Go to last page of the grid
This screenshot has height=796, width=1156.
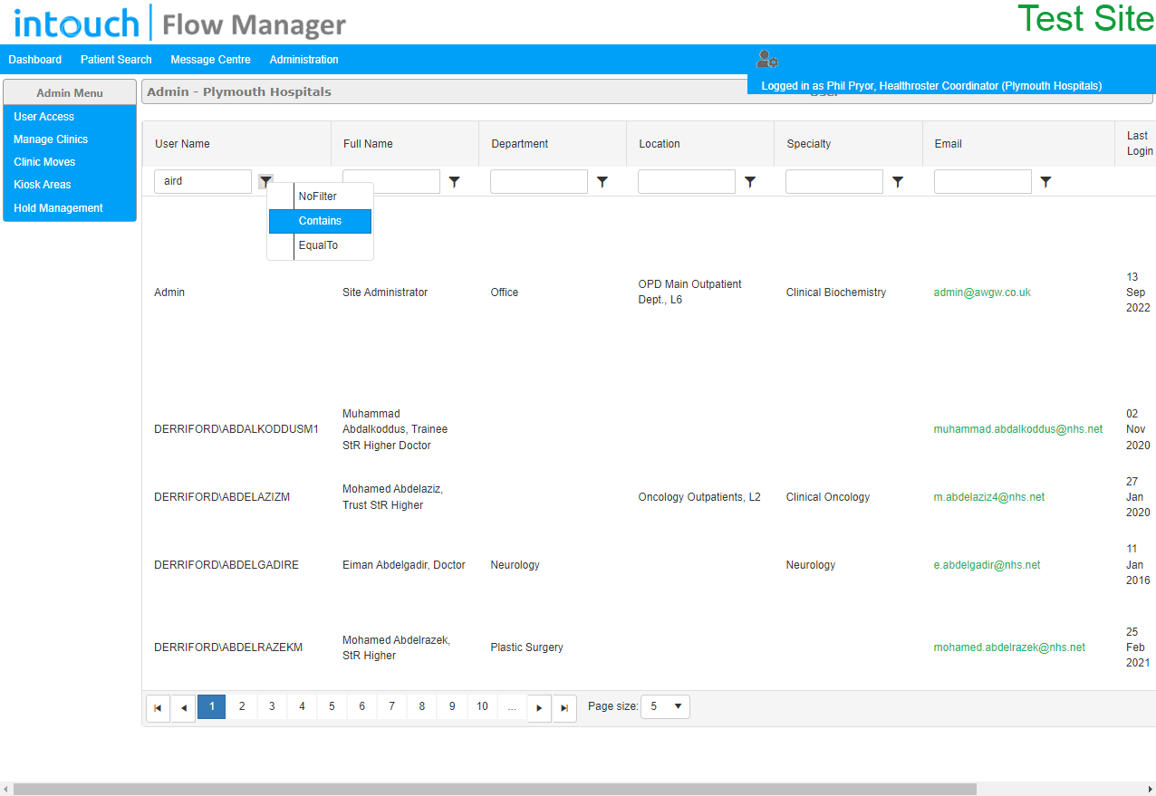pyautogui.click(x=564, y=707)
